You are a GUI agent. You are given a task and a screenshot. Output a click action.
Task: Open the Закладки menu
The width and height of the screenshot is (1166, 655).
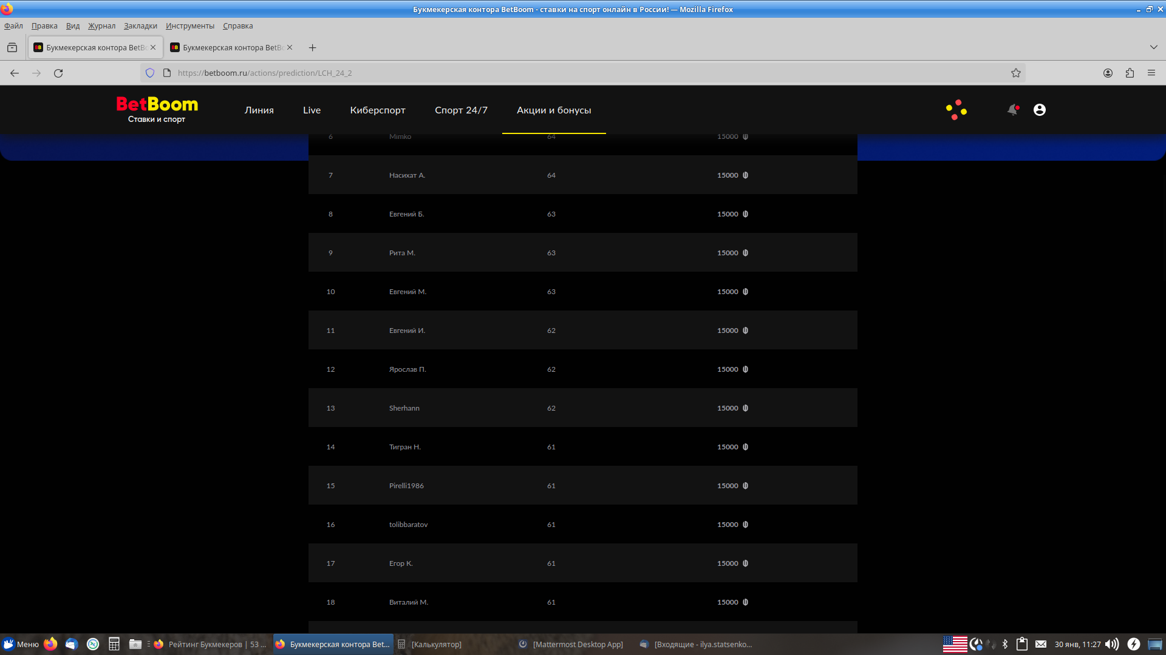[x=140, y=26]
